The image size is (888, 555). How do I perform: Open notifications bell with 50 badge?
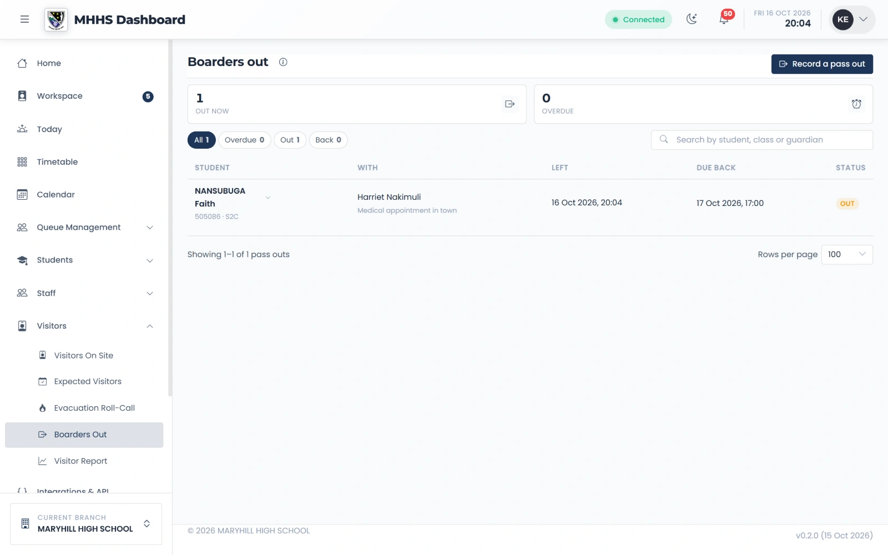[x=724, y=19]
